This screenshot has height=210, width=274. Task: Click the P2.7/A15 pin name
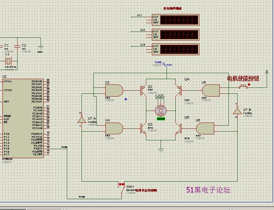[37, 128]
